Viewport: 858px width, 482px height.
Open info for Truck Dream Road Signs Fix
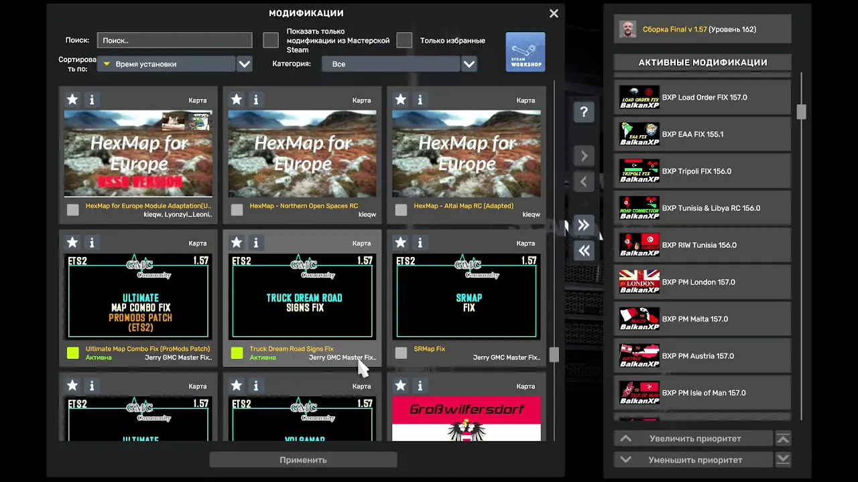pos(256,242)
